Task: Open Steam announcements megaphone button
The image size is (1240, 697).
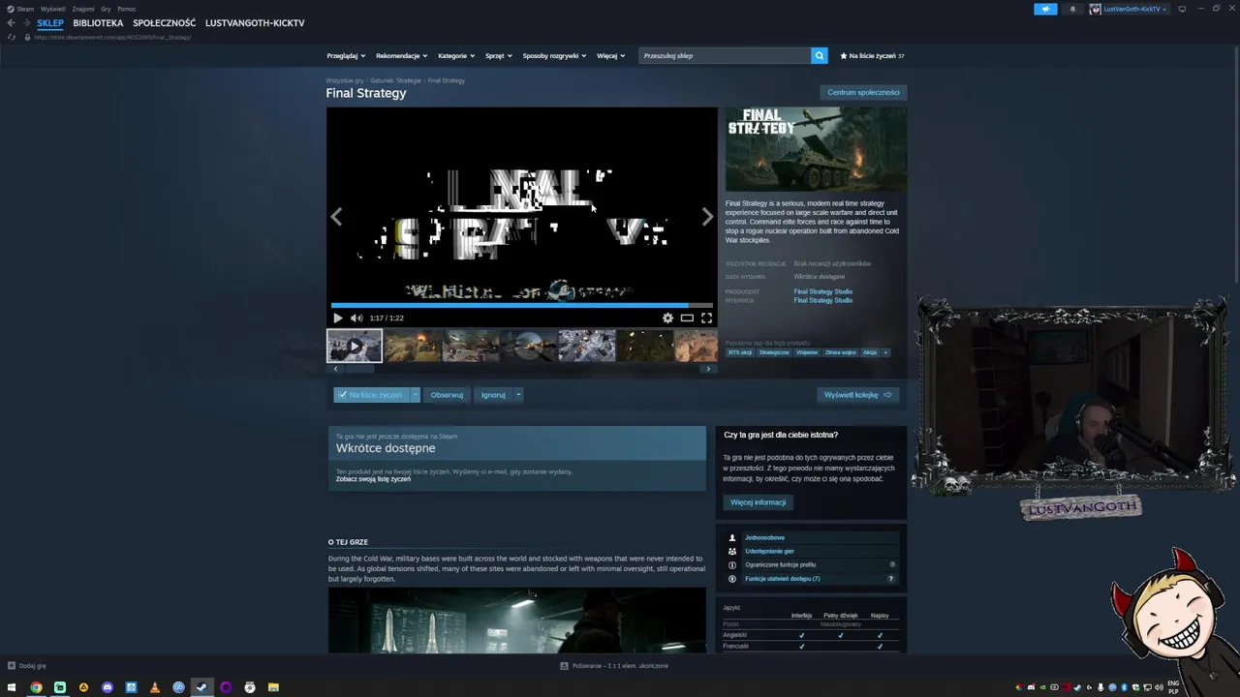Action: click(x=1045, y=9)
